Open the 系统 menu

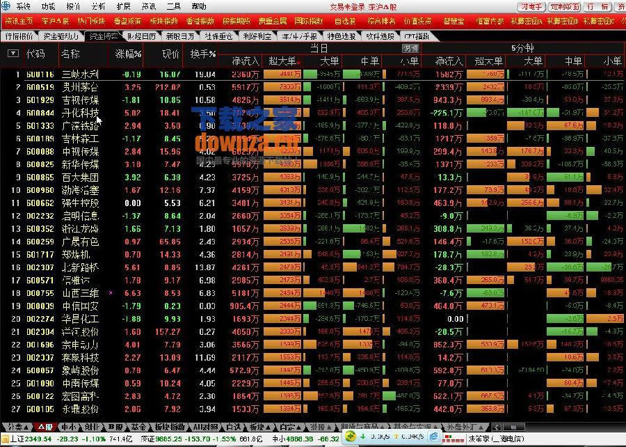(x=24, y=6)
